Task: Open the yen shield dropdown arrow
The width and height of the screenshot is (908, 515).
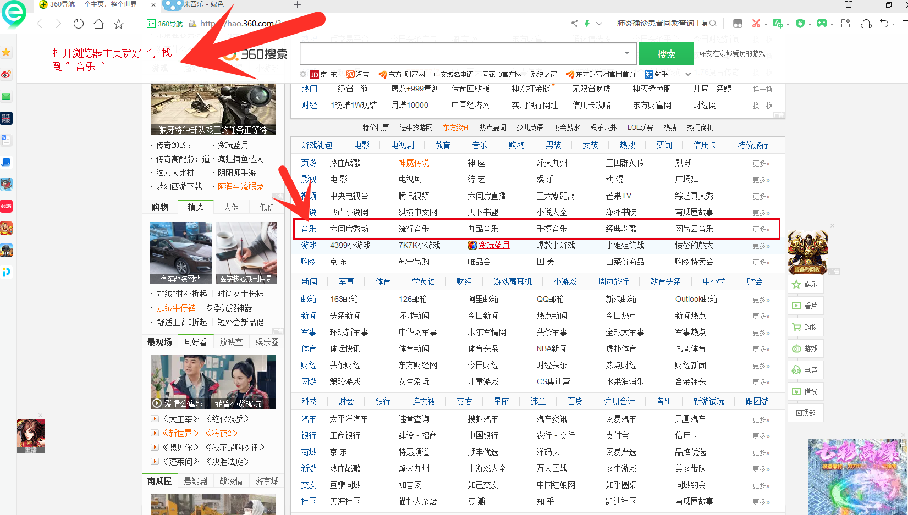Action: (x=810, y=25)
